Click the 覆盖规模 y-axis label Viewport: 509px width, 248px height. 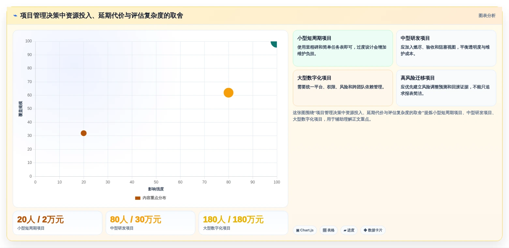coord(21,109)
